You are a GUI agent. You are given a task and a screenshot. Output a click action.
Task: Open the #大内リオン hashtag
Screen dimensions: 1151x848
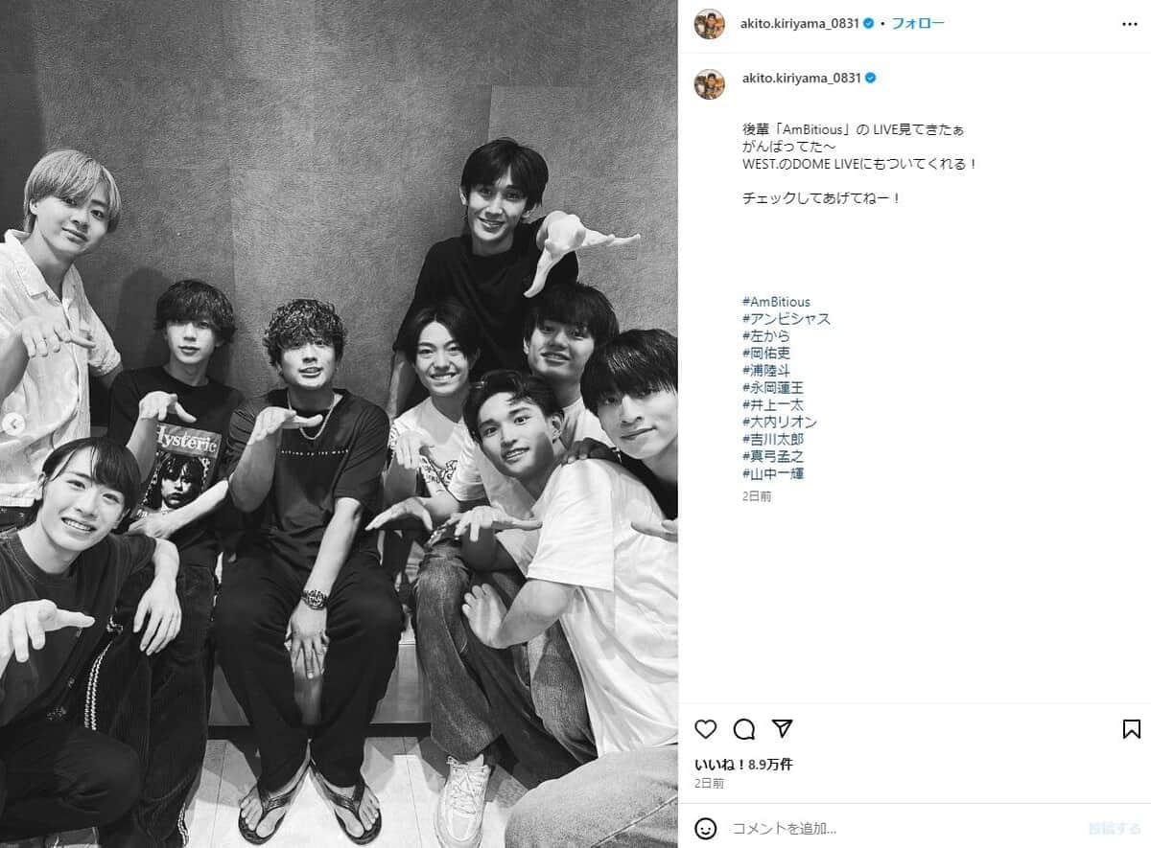tap(780, 422)
